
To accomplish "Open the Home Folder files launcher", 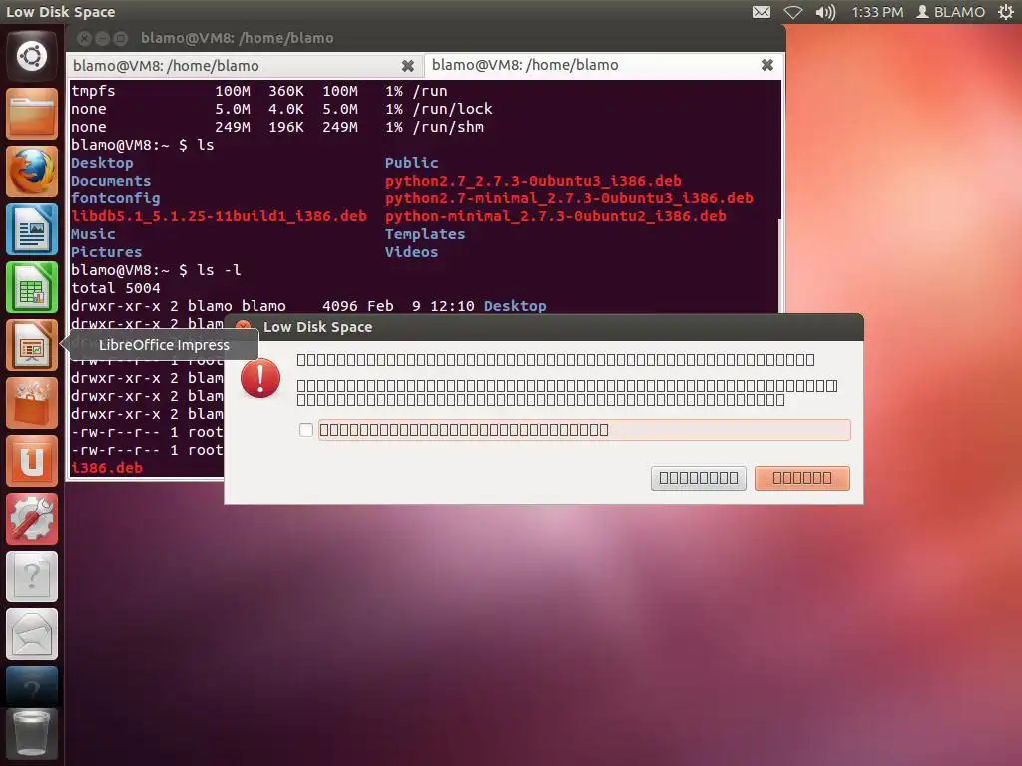I will pos(32,114).
